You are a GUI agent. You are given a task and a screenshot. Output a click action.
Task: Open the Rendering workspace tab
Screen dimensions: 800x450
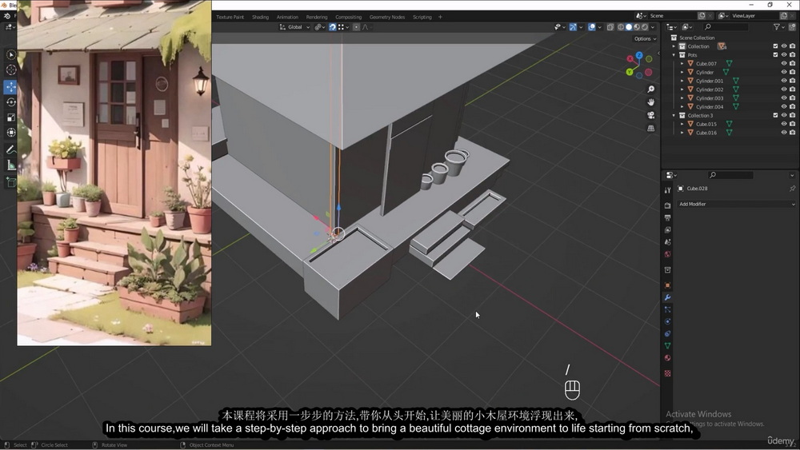click(317, 18)
